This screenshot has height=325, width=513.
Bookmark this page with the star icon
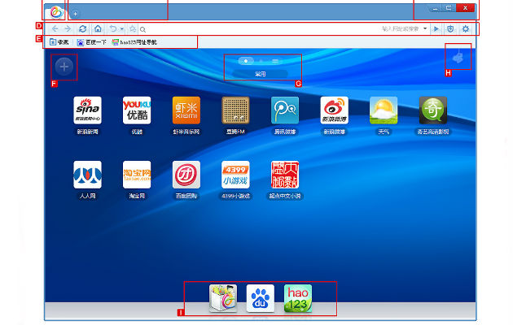click(x=133, y=29)
